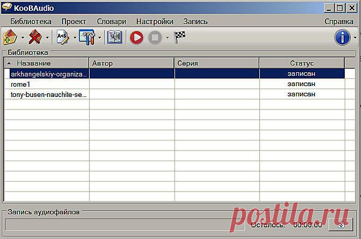Click the gray stop recording button

(x=155, y=37)
